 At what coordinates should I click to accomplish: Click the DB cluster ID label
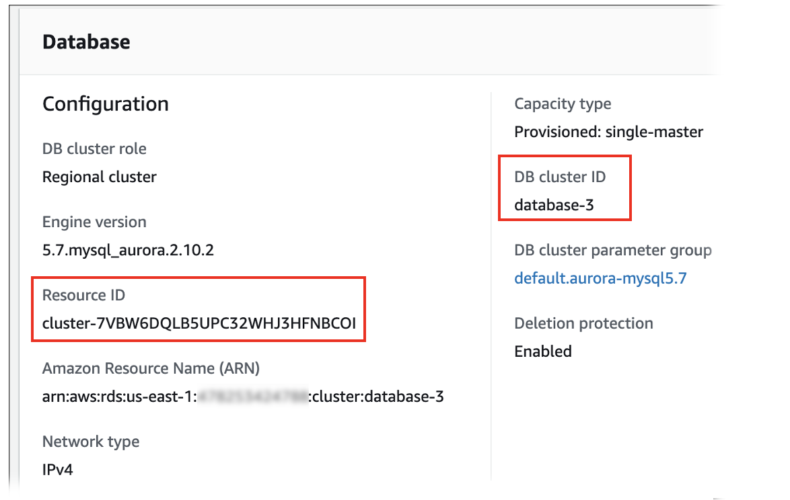(560, 177)
